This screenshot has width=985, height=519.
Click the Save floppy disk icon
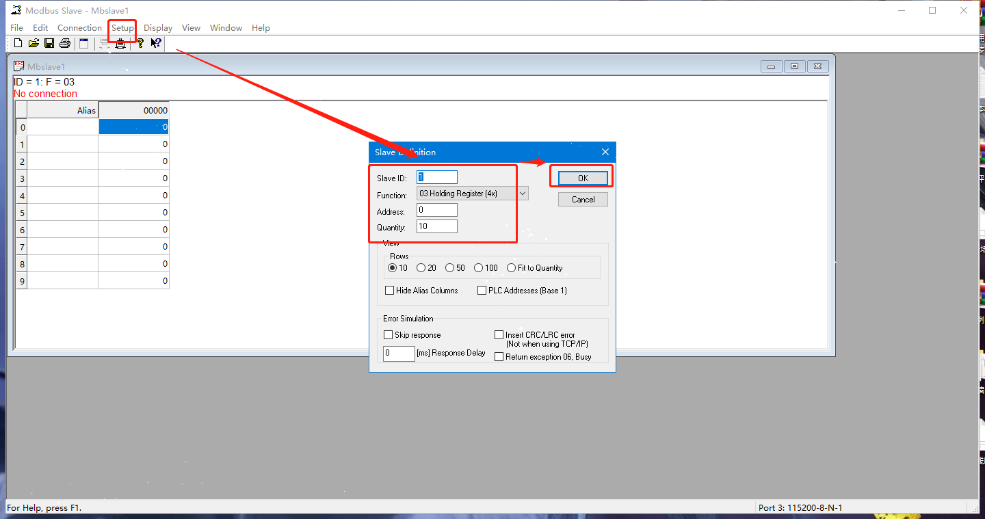coord(49,44)
